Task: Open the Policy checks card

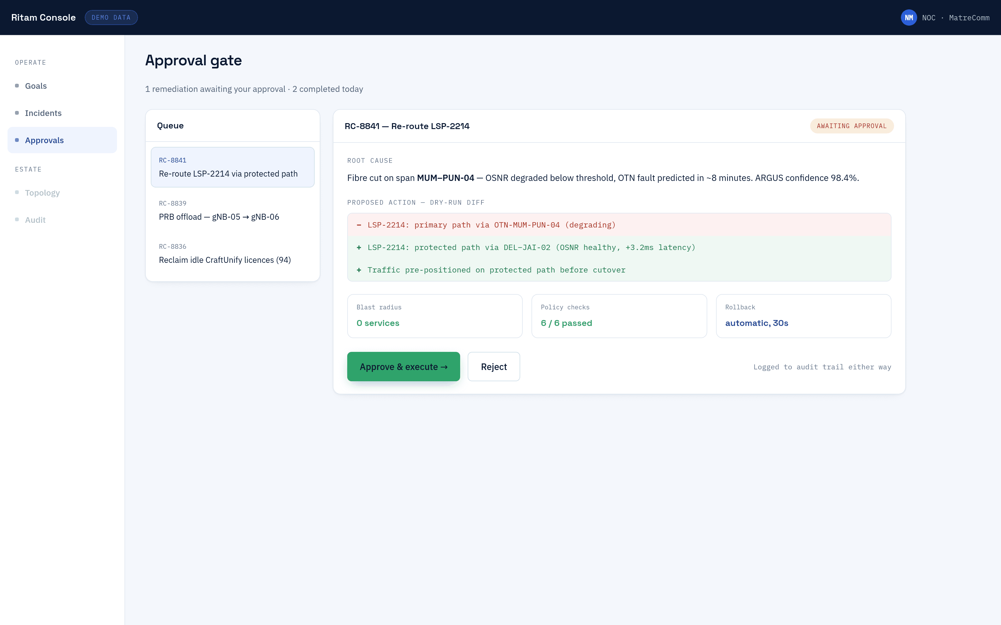Action: (619, 316)
